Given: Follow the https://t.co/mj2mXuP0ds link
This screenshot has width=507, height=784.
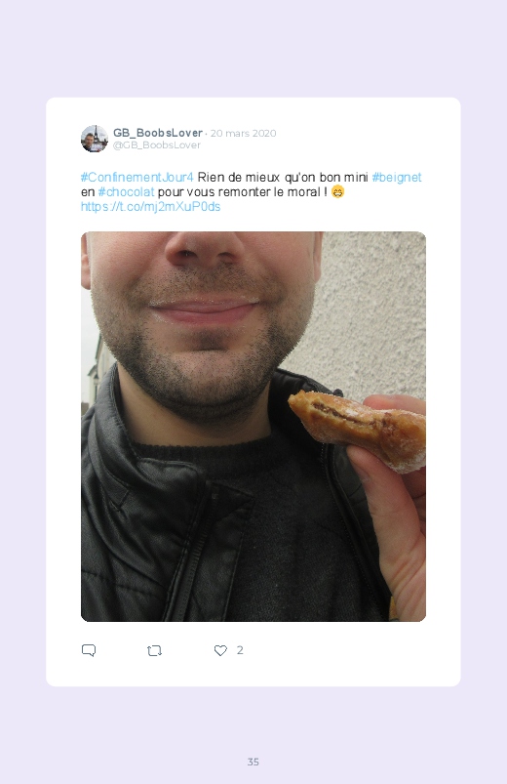Looking at the screenshot, I should point(150,207).
